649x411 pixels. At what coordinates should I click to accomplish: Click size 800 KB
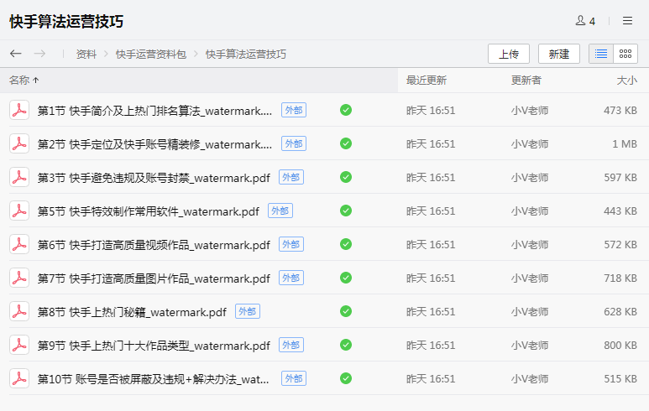coord(620,346)
